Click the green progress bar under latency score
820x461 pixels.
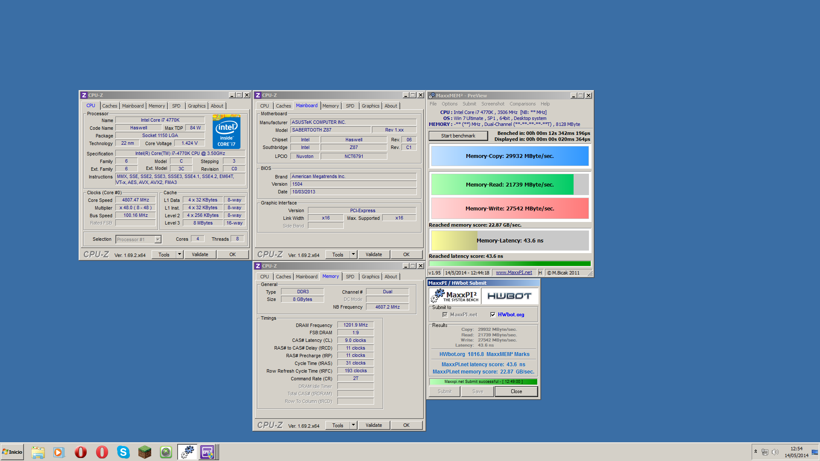pyautogui.click(x=510, y=264)
